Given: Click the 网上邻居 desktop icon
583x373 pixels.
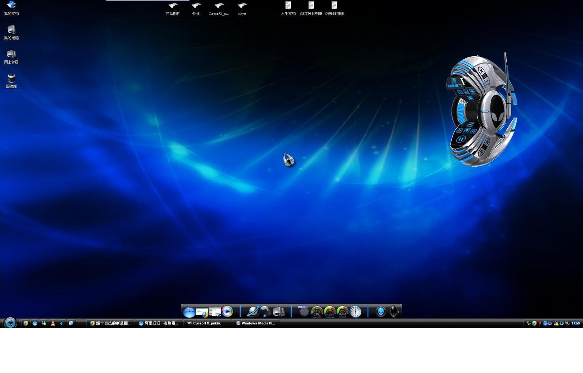Looking at the screenshot, I should click(11, 57).
